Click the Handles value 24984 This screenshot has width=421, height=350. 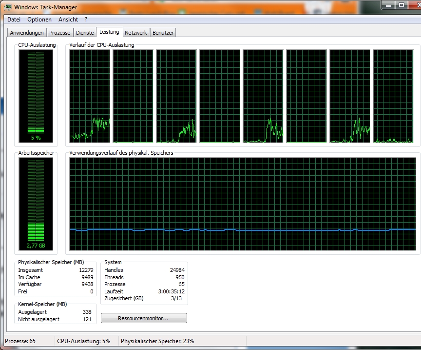(177, 270)
